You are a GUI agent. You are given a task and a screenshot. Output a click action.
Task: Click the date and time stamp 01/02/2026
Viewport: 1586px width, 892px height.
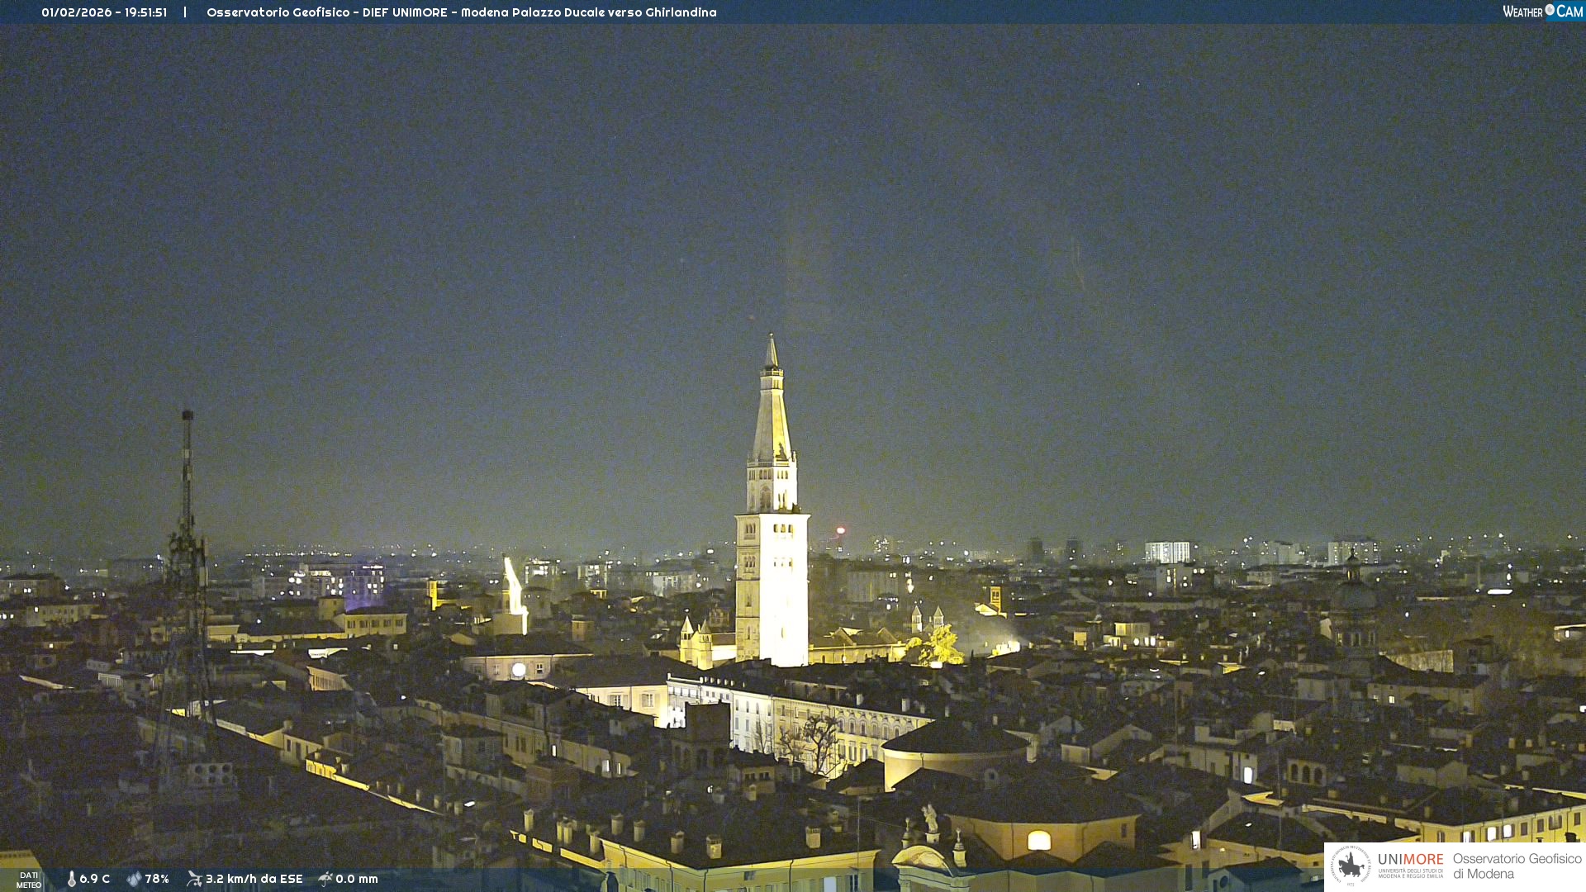pos(104,12)
